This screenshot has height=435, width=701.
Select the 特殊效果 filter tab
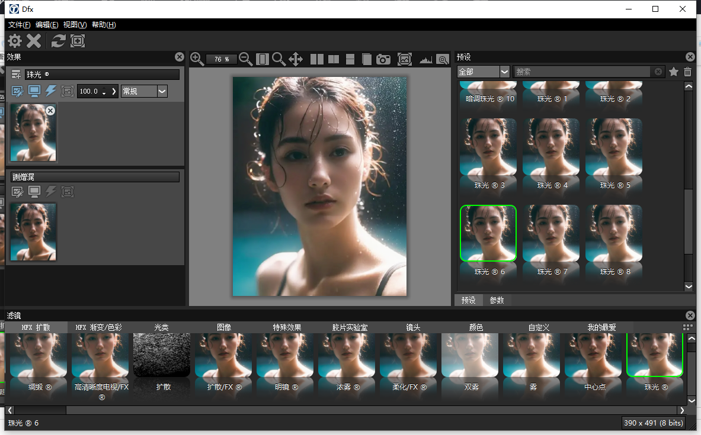(287, 327)
